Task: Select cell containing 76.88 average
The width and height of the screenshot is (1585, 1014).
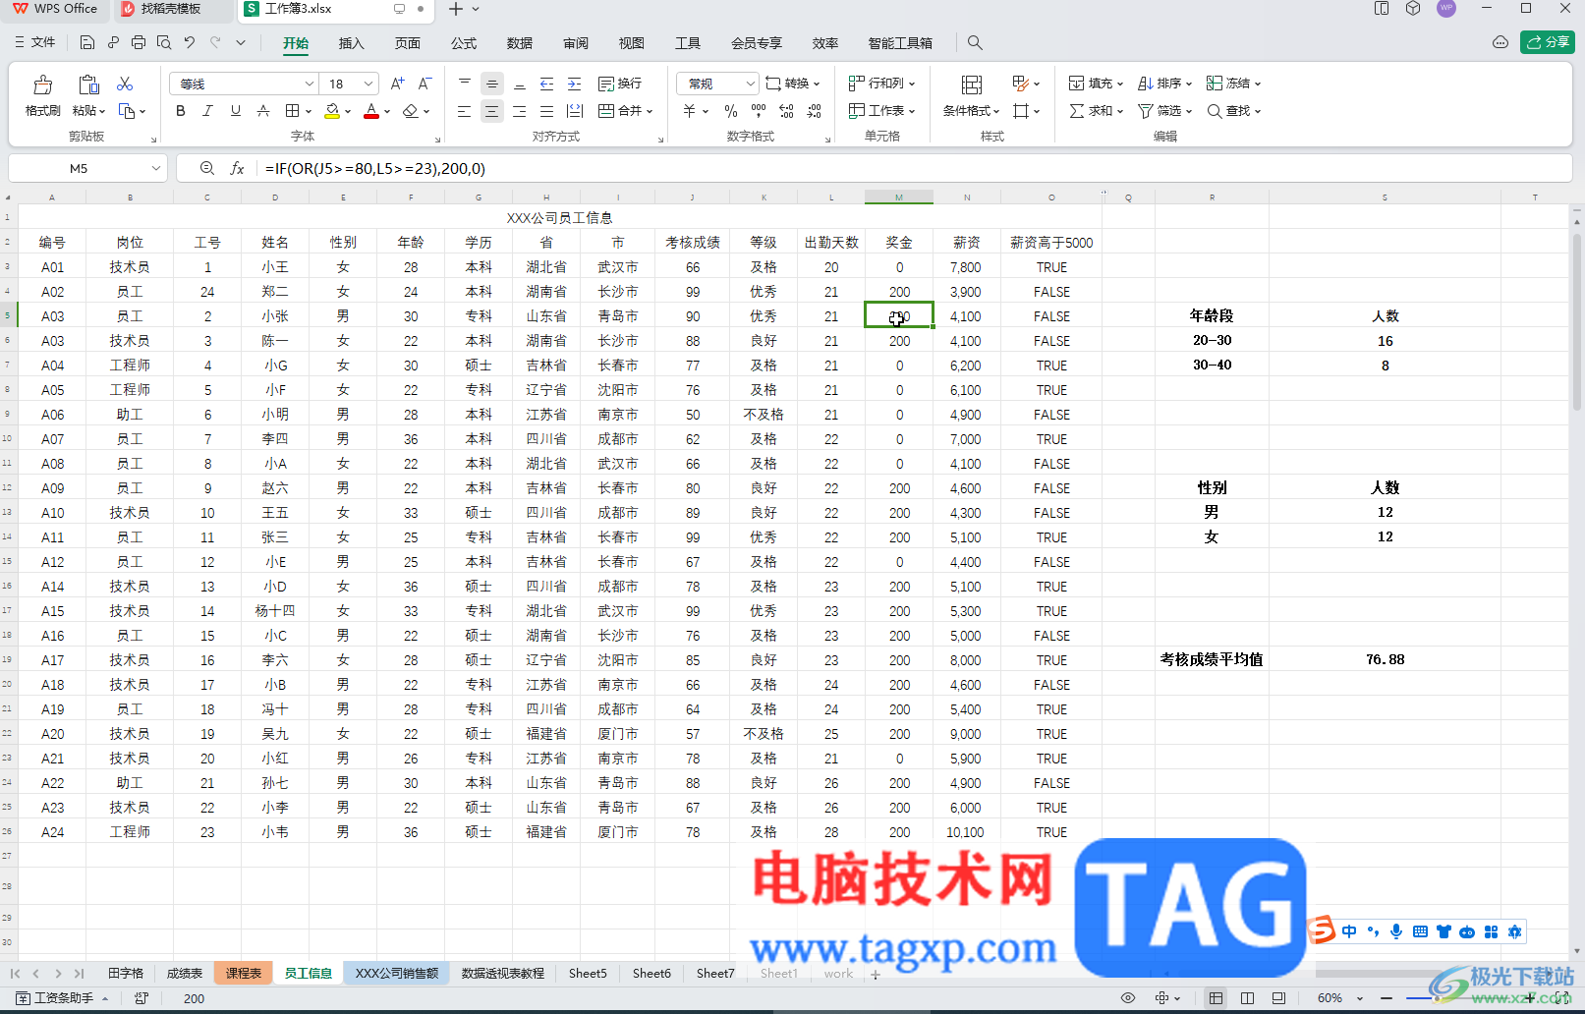Action: [1385, 660]
